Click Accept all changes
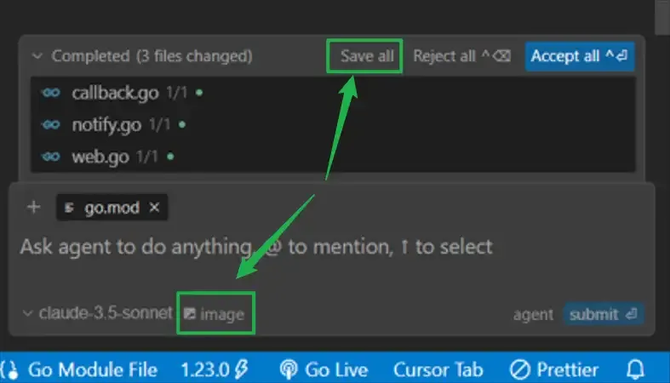This screenshot has width=670, height=383. click(579, 56)
